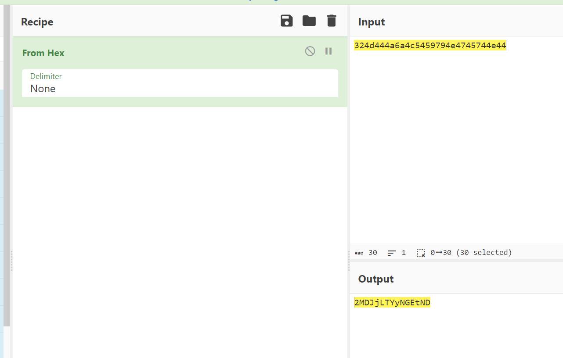Click the Delimiter field label
Screen dimensions: 563x358
(46, 76)
